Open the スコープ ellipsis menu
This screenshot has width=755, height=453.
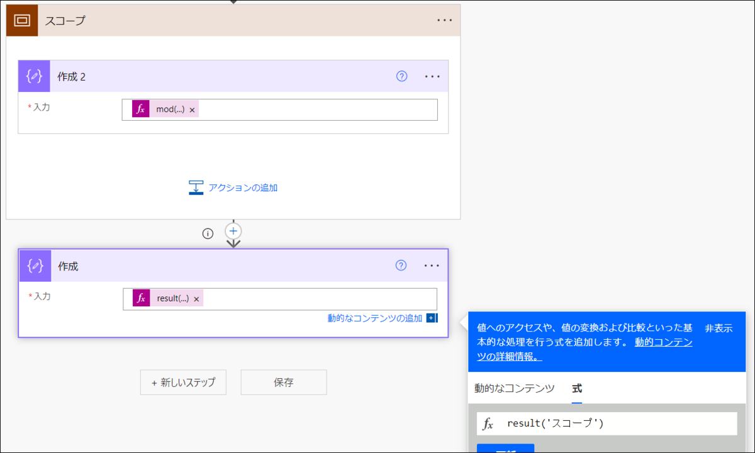(x=445, y=20)
